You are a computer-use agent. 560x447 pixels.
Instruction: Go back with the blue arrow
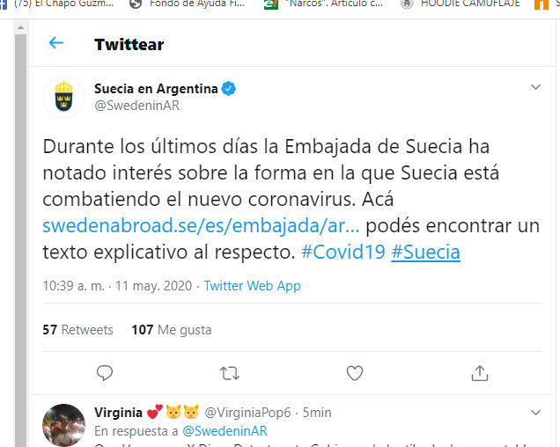pos(56,43)
